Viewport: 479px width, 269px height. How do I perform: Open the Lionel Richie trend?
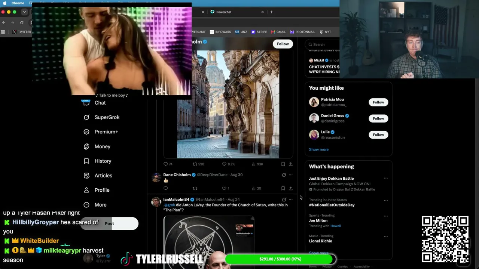pos(320,241)
